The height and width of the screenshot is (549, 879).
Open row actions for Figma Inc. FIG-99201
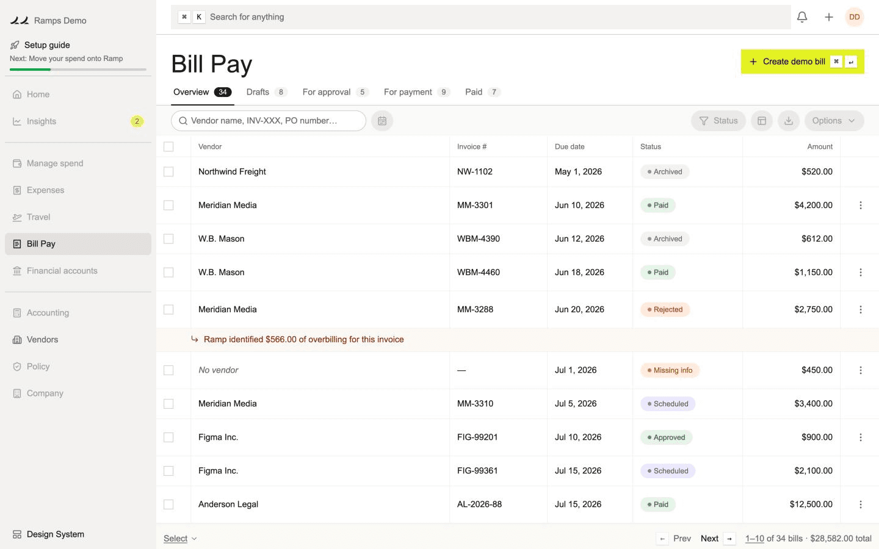(x=861, y=437)
